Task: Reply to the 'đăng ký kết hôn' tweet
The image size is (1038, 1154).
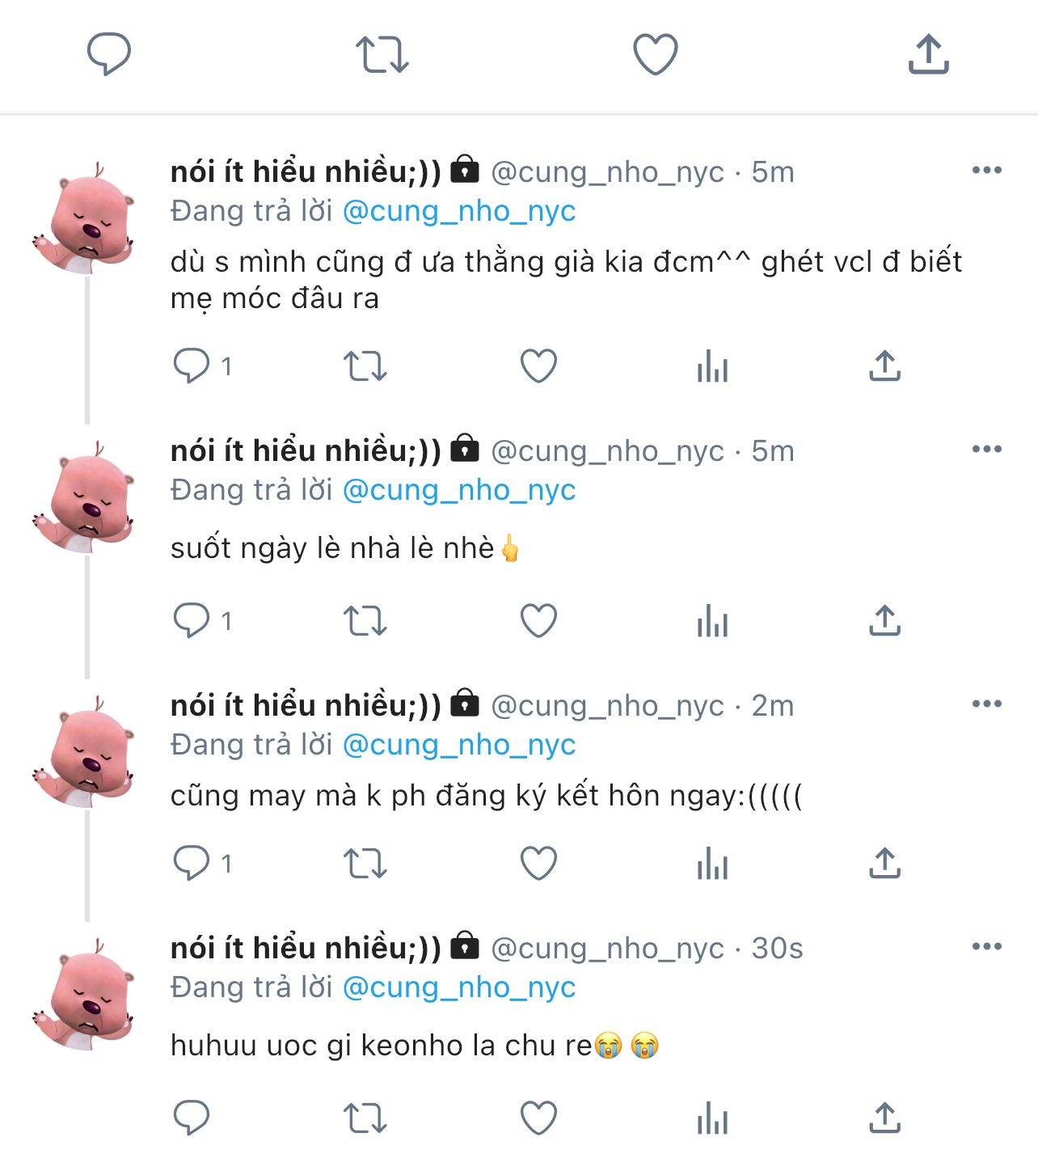Action: coord(192,864)
